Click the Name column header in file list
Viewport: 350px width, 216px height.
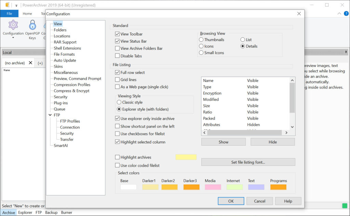pyautogui.click(x=7, y=70)
